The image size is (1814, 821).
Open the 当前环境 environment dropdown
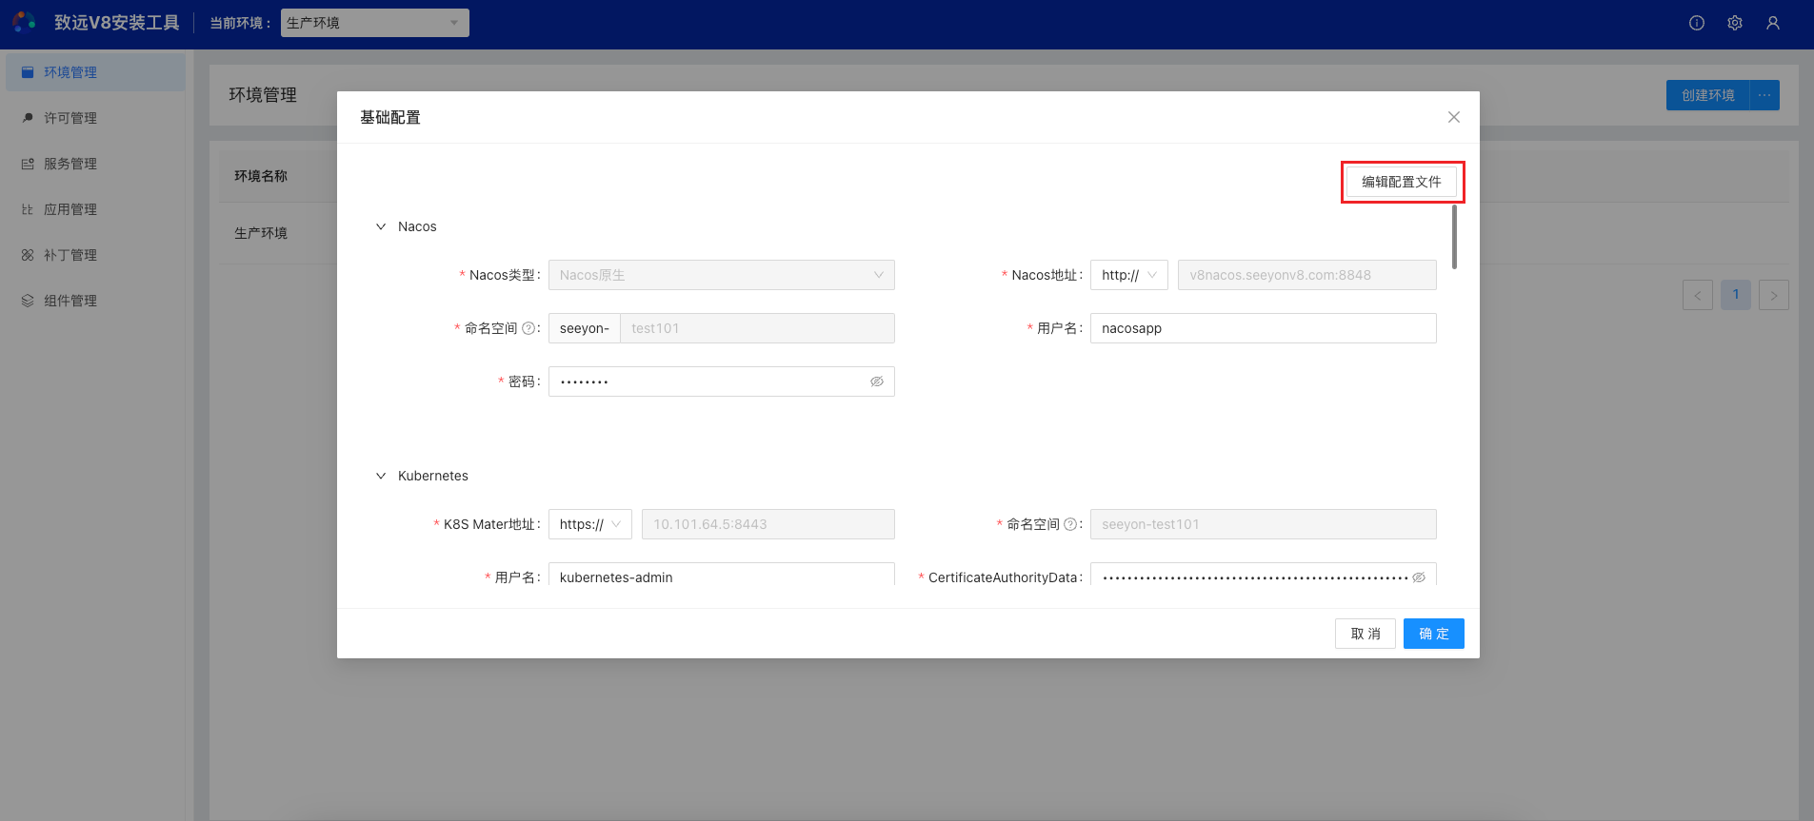pos(374,23)
